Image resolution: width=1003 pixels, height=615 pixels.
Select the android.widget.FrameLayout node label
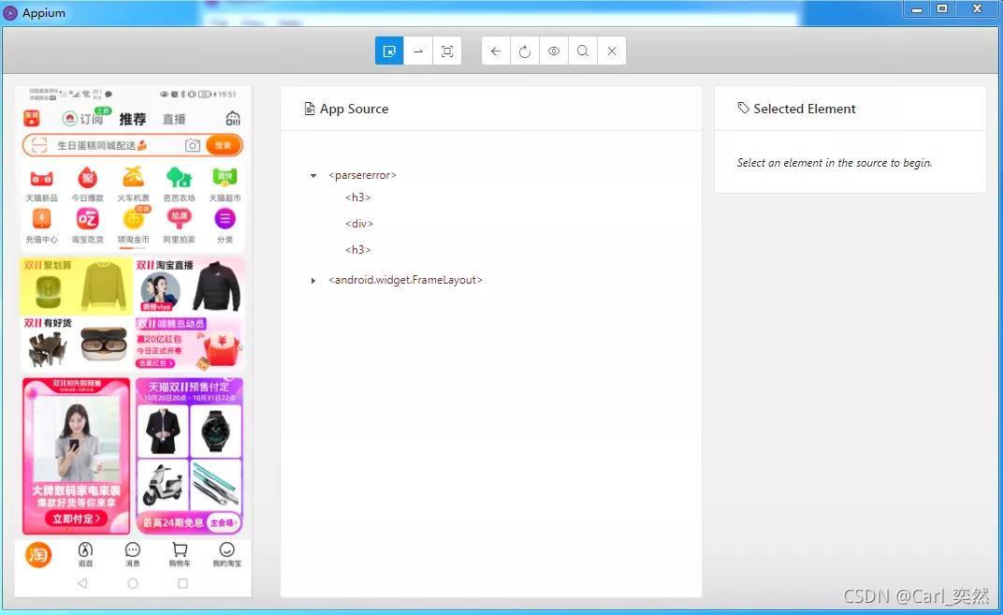pos(405,280)
